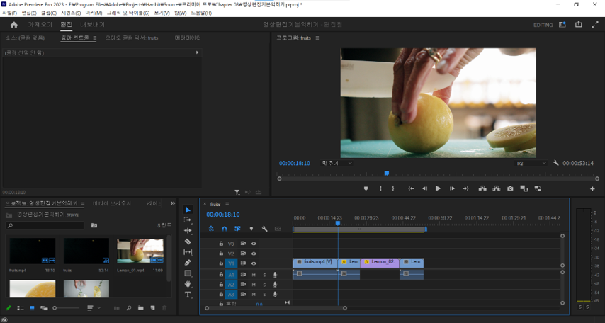Click the Home icon
The image size is (605, 323).
(x=14, y=25)
